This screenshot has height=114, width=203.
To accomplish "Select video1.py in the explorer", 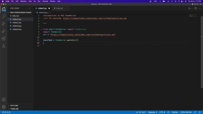I will pos(17,19).
